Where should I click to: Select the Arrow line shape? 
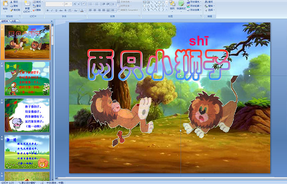coord(155,2)
